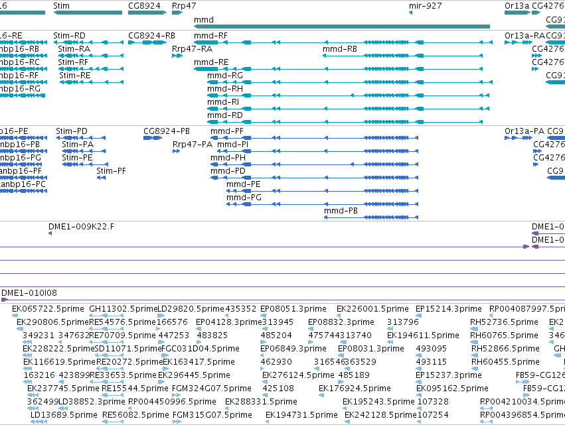Click the DME1-009K22.F feature label

pyautogui.click(x=81, y=227)
